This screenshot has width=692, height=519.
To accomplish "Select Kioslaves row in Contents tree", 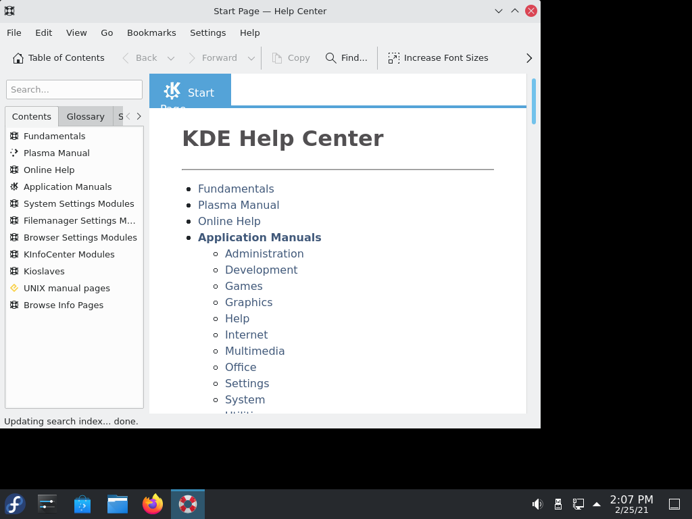I will tap(74, 272).
